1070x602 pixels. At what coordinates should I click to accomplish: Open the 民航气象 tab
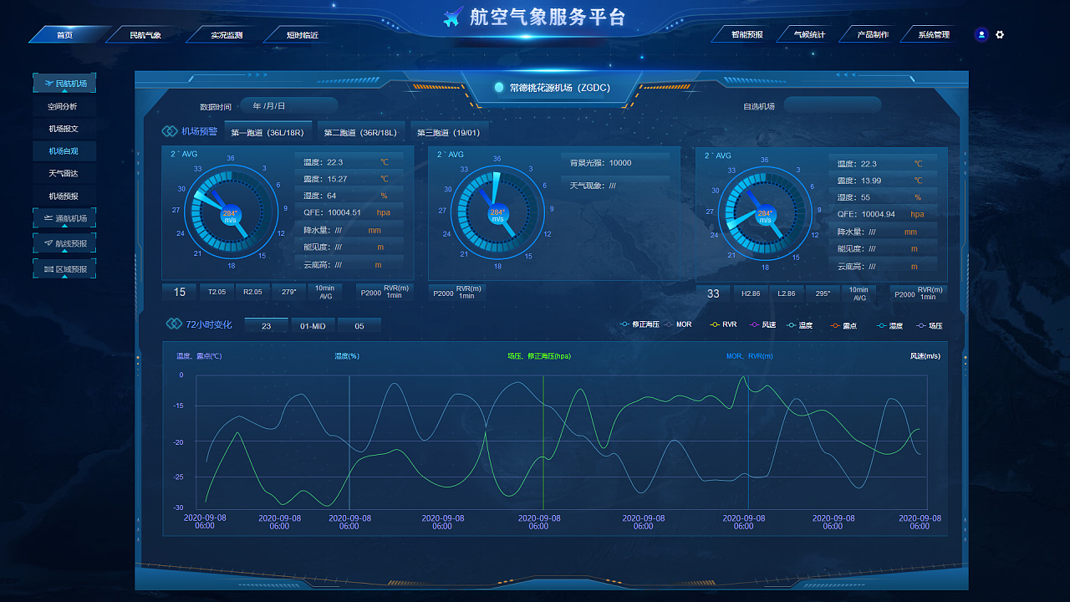point(145,35)
